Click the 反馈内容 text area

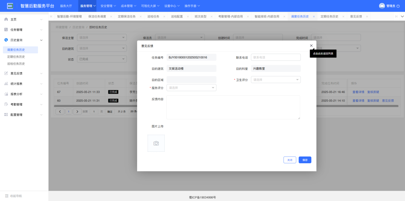pos(233,107)
